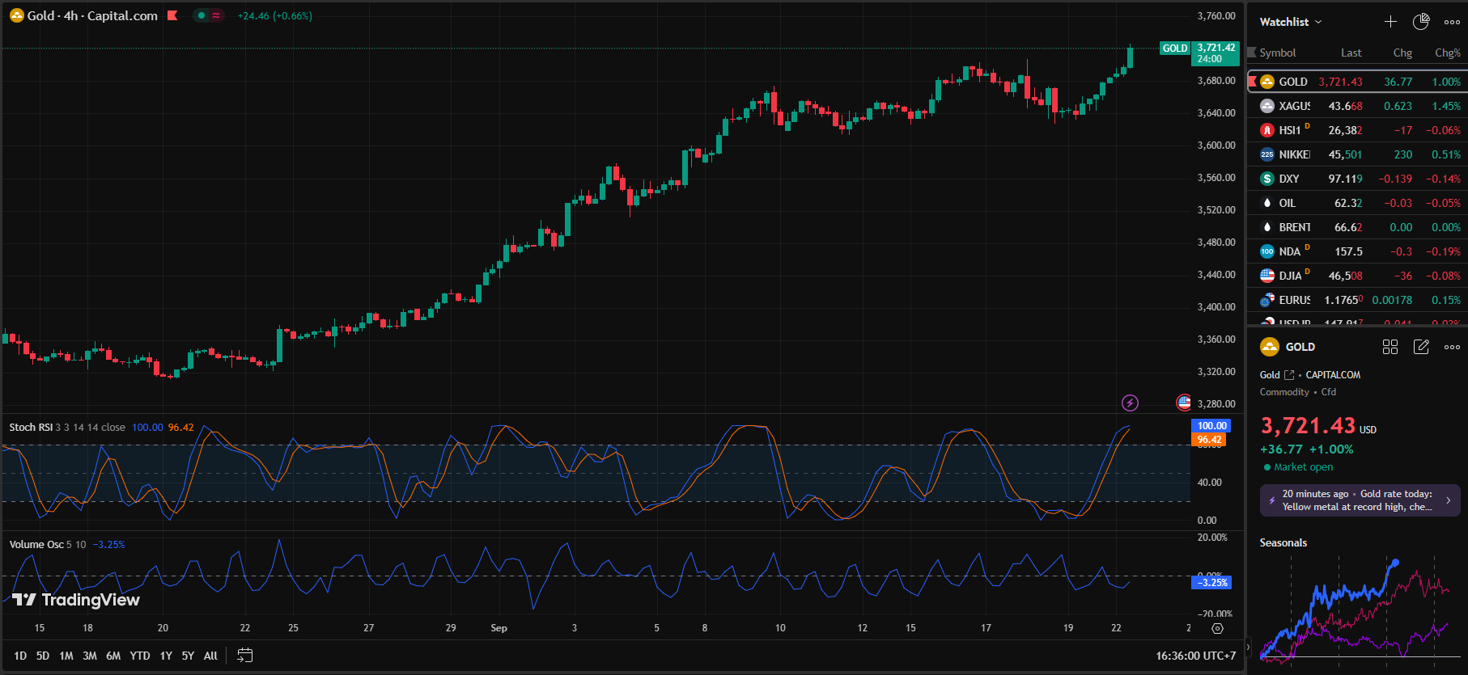Add a symbol to the watchlist
Screen dimensions: 1468x675
[1390, 22]
